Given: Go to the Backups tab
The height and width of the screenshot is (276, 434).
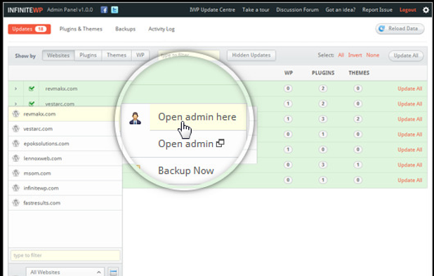Looking at the screenshot, I should click(126, 29).
